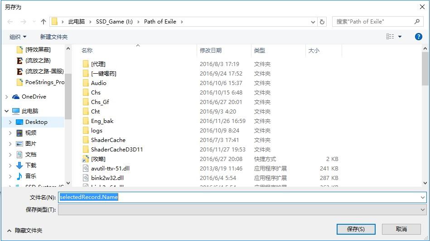Create a folder with 新建文件夹
This screenshot has width=430, height=241.
point(54,37)
